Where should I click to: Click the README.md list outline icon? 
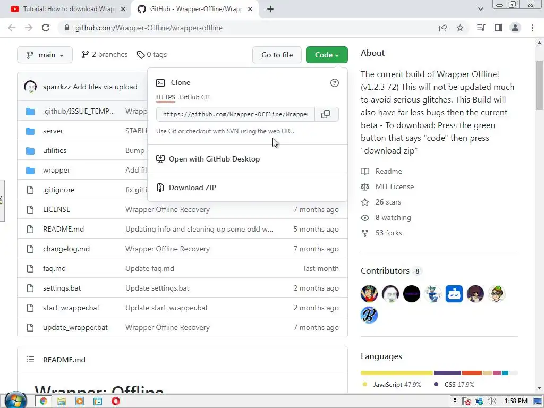point(30,360)
